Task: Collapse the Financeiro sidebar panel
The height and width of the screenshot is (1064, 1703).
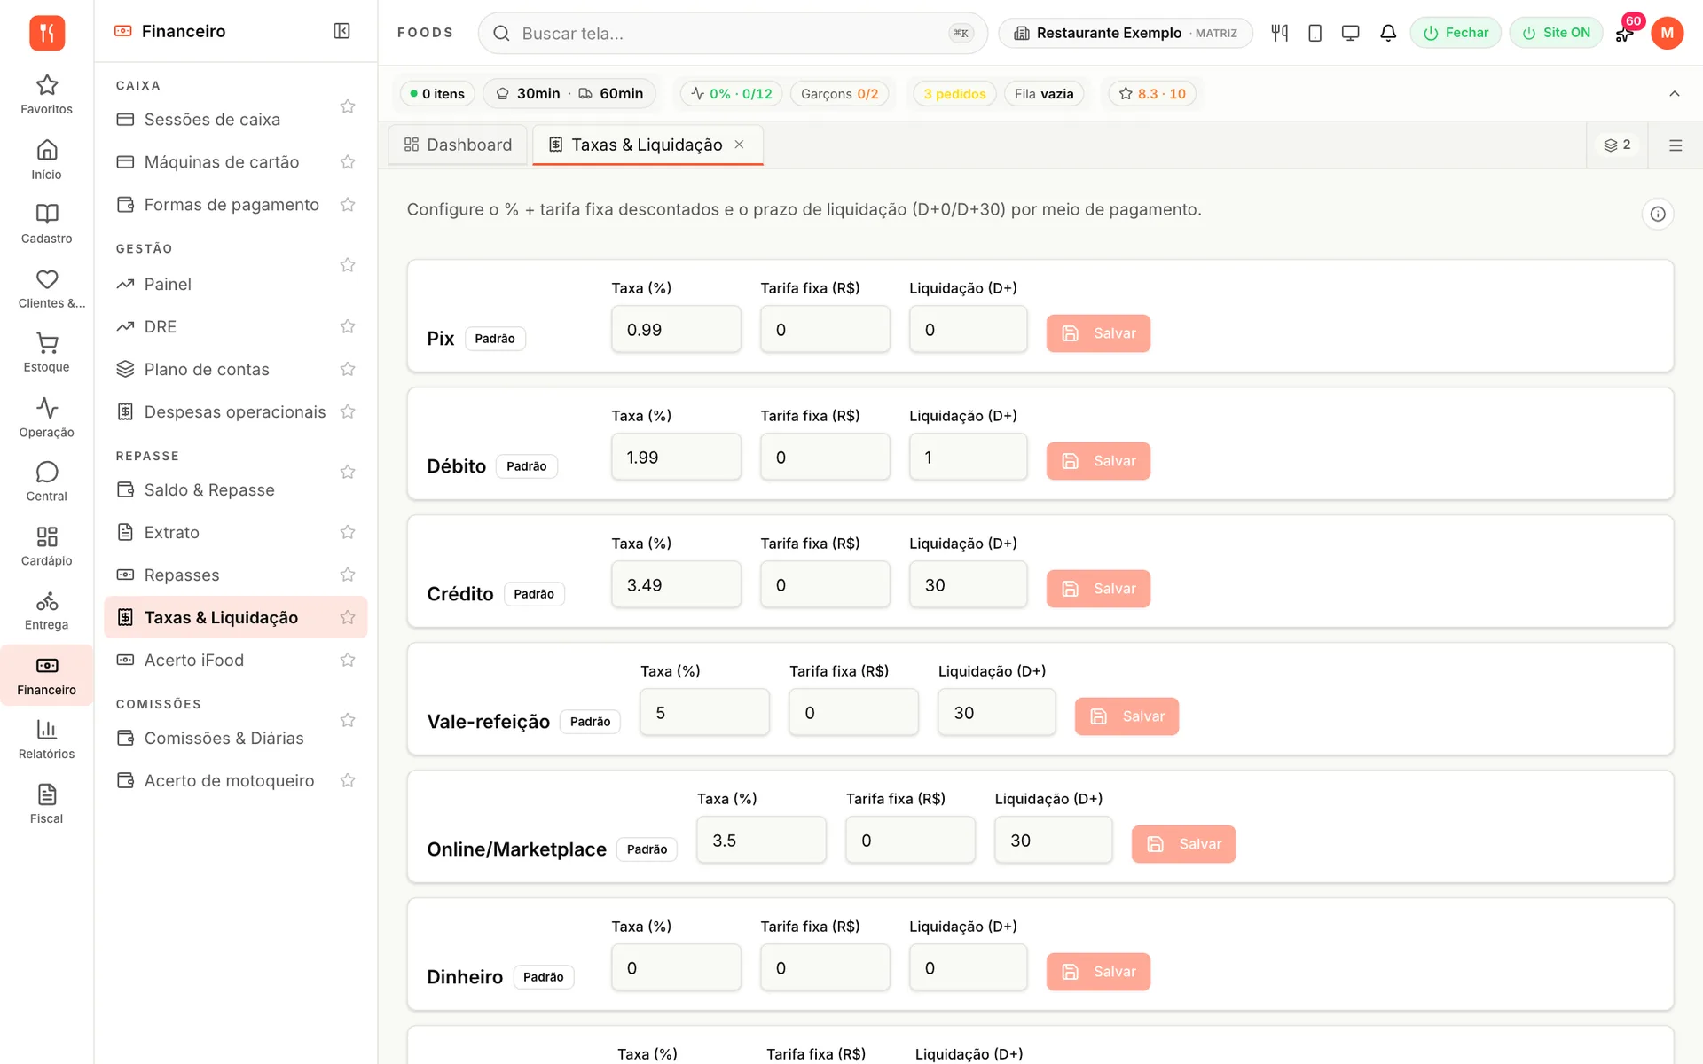Action: [x=341, y=31]
